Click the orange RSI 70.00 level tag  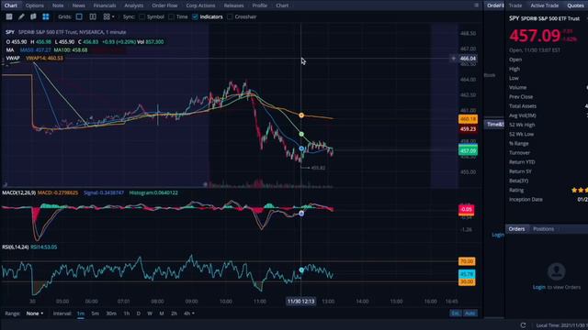(x=467, y=261)
